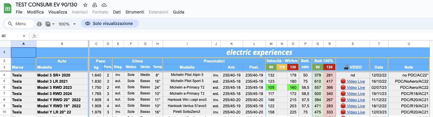Print the spreadsheet using printer icon

point(39,24)
